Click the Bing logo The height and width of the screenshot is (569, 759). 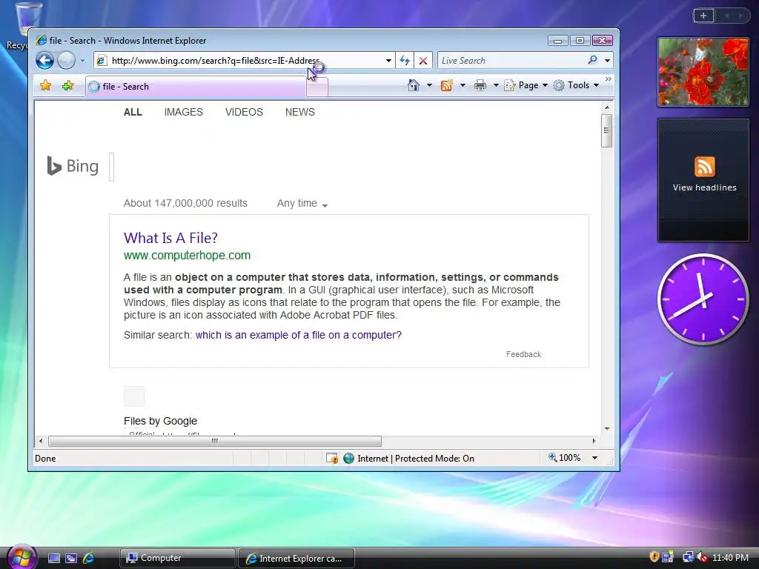point(73,166)
